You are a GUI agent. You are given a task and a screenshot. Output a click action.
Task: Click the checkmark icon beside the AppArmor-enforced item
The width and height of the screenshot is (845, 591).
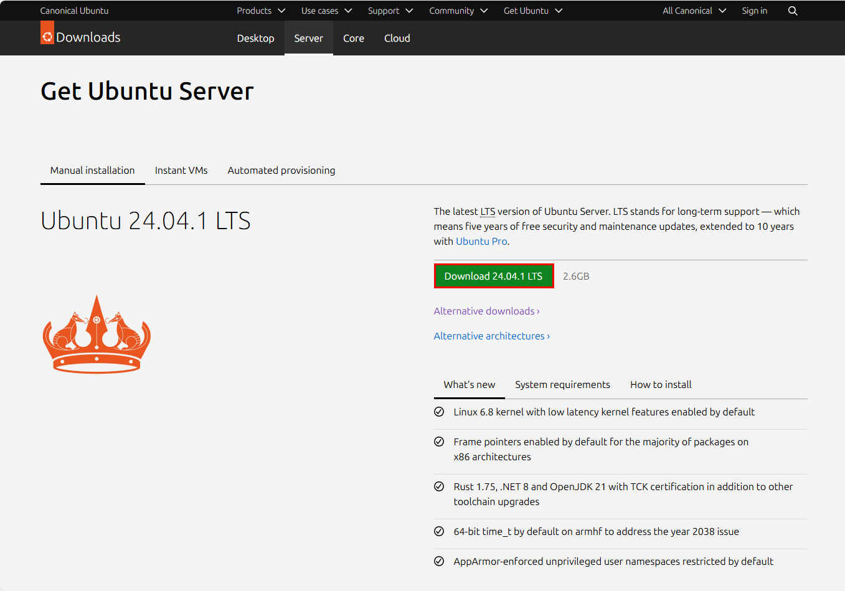pos(439,561)
